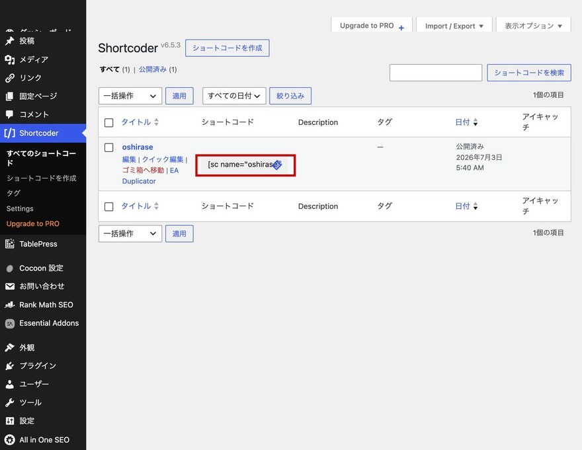Screen dimensions: 582x450
Task: Click the EA Duplicator link
Action: pyautogui.click(x=150, y=176)
